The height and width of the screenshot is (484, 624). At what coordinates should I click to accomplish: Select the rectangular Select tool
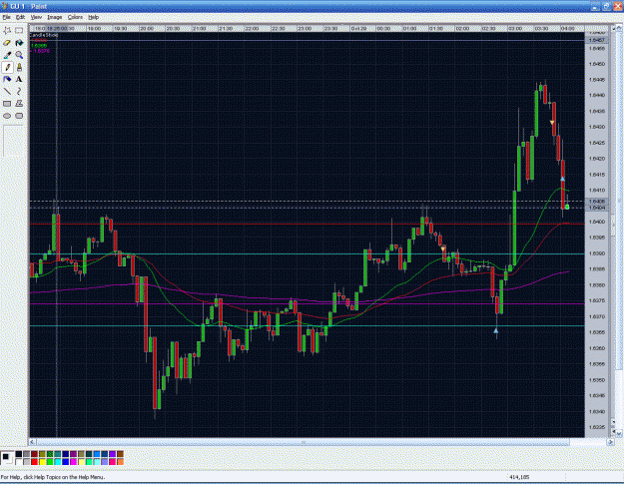coord(19,30)
